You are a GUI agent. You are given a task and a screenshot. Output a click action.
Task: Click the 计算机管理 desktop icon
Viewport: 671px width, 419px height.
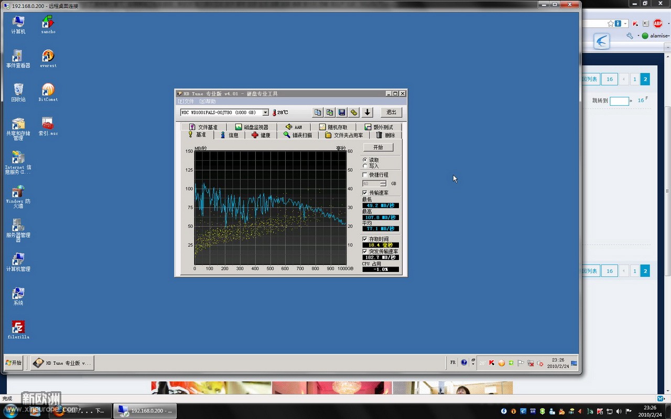click(x=18, y=262)
